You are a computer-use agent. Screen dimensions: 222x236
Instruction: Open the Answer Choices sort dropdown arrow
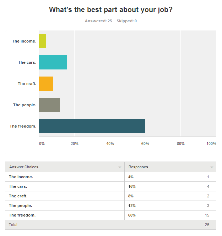coord(119,167)
